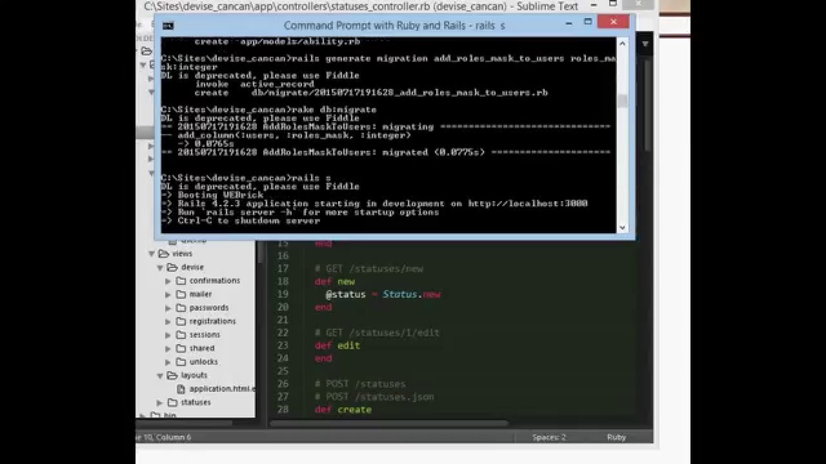The height and width of the screenshot is (464, 826).
Task: Open application.html file in sidebar
Action: point(222,389)
